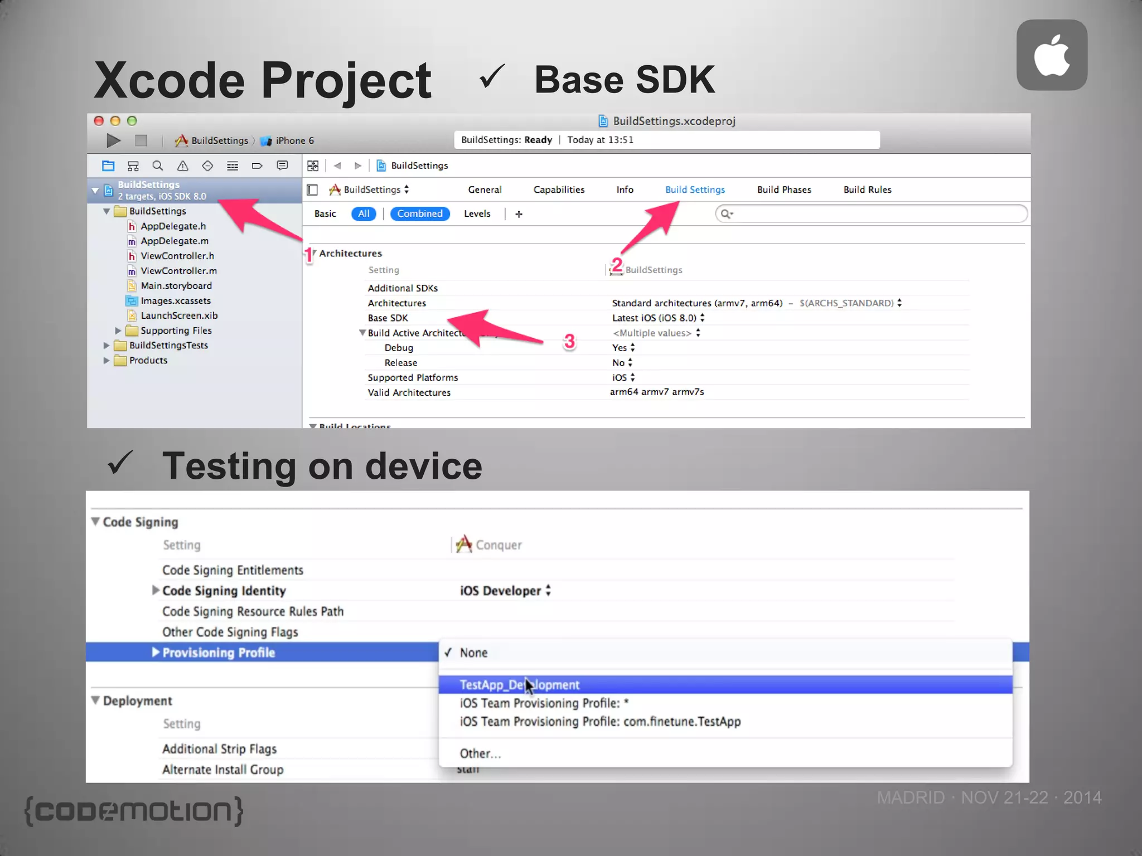Open AppDelegate.m file

(168, 241)
